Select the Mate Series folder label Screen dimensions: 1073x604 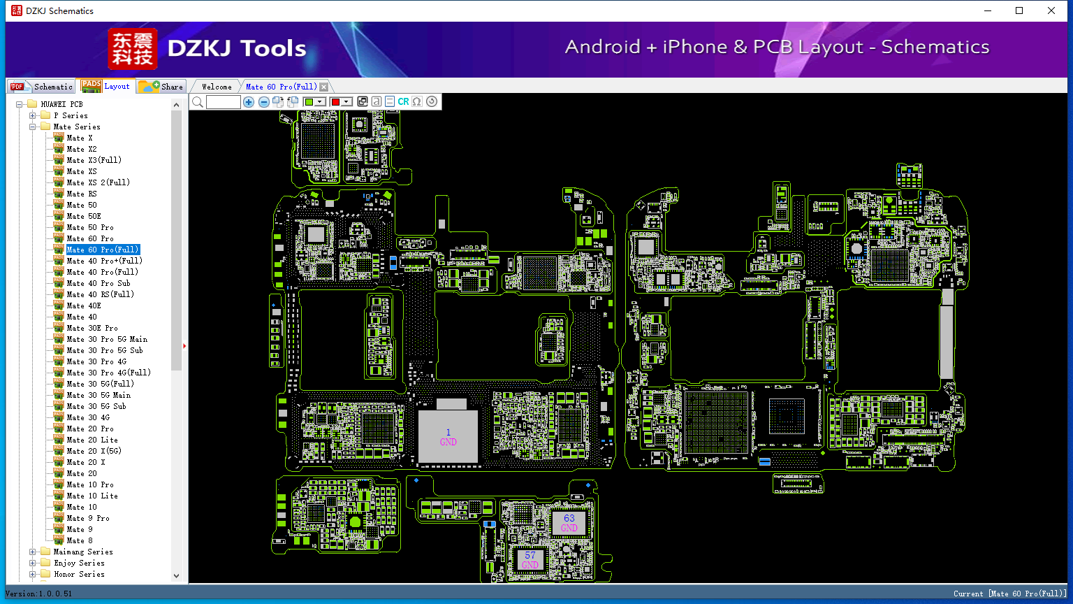pyautogui.click(x=77, y=127)
